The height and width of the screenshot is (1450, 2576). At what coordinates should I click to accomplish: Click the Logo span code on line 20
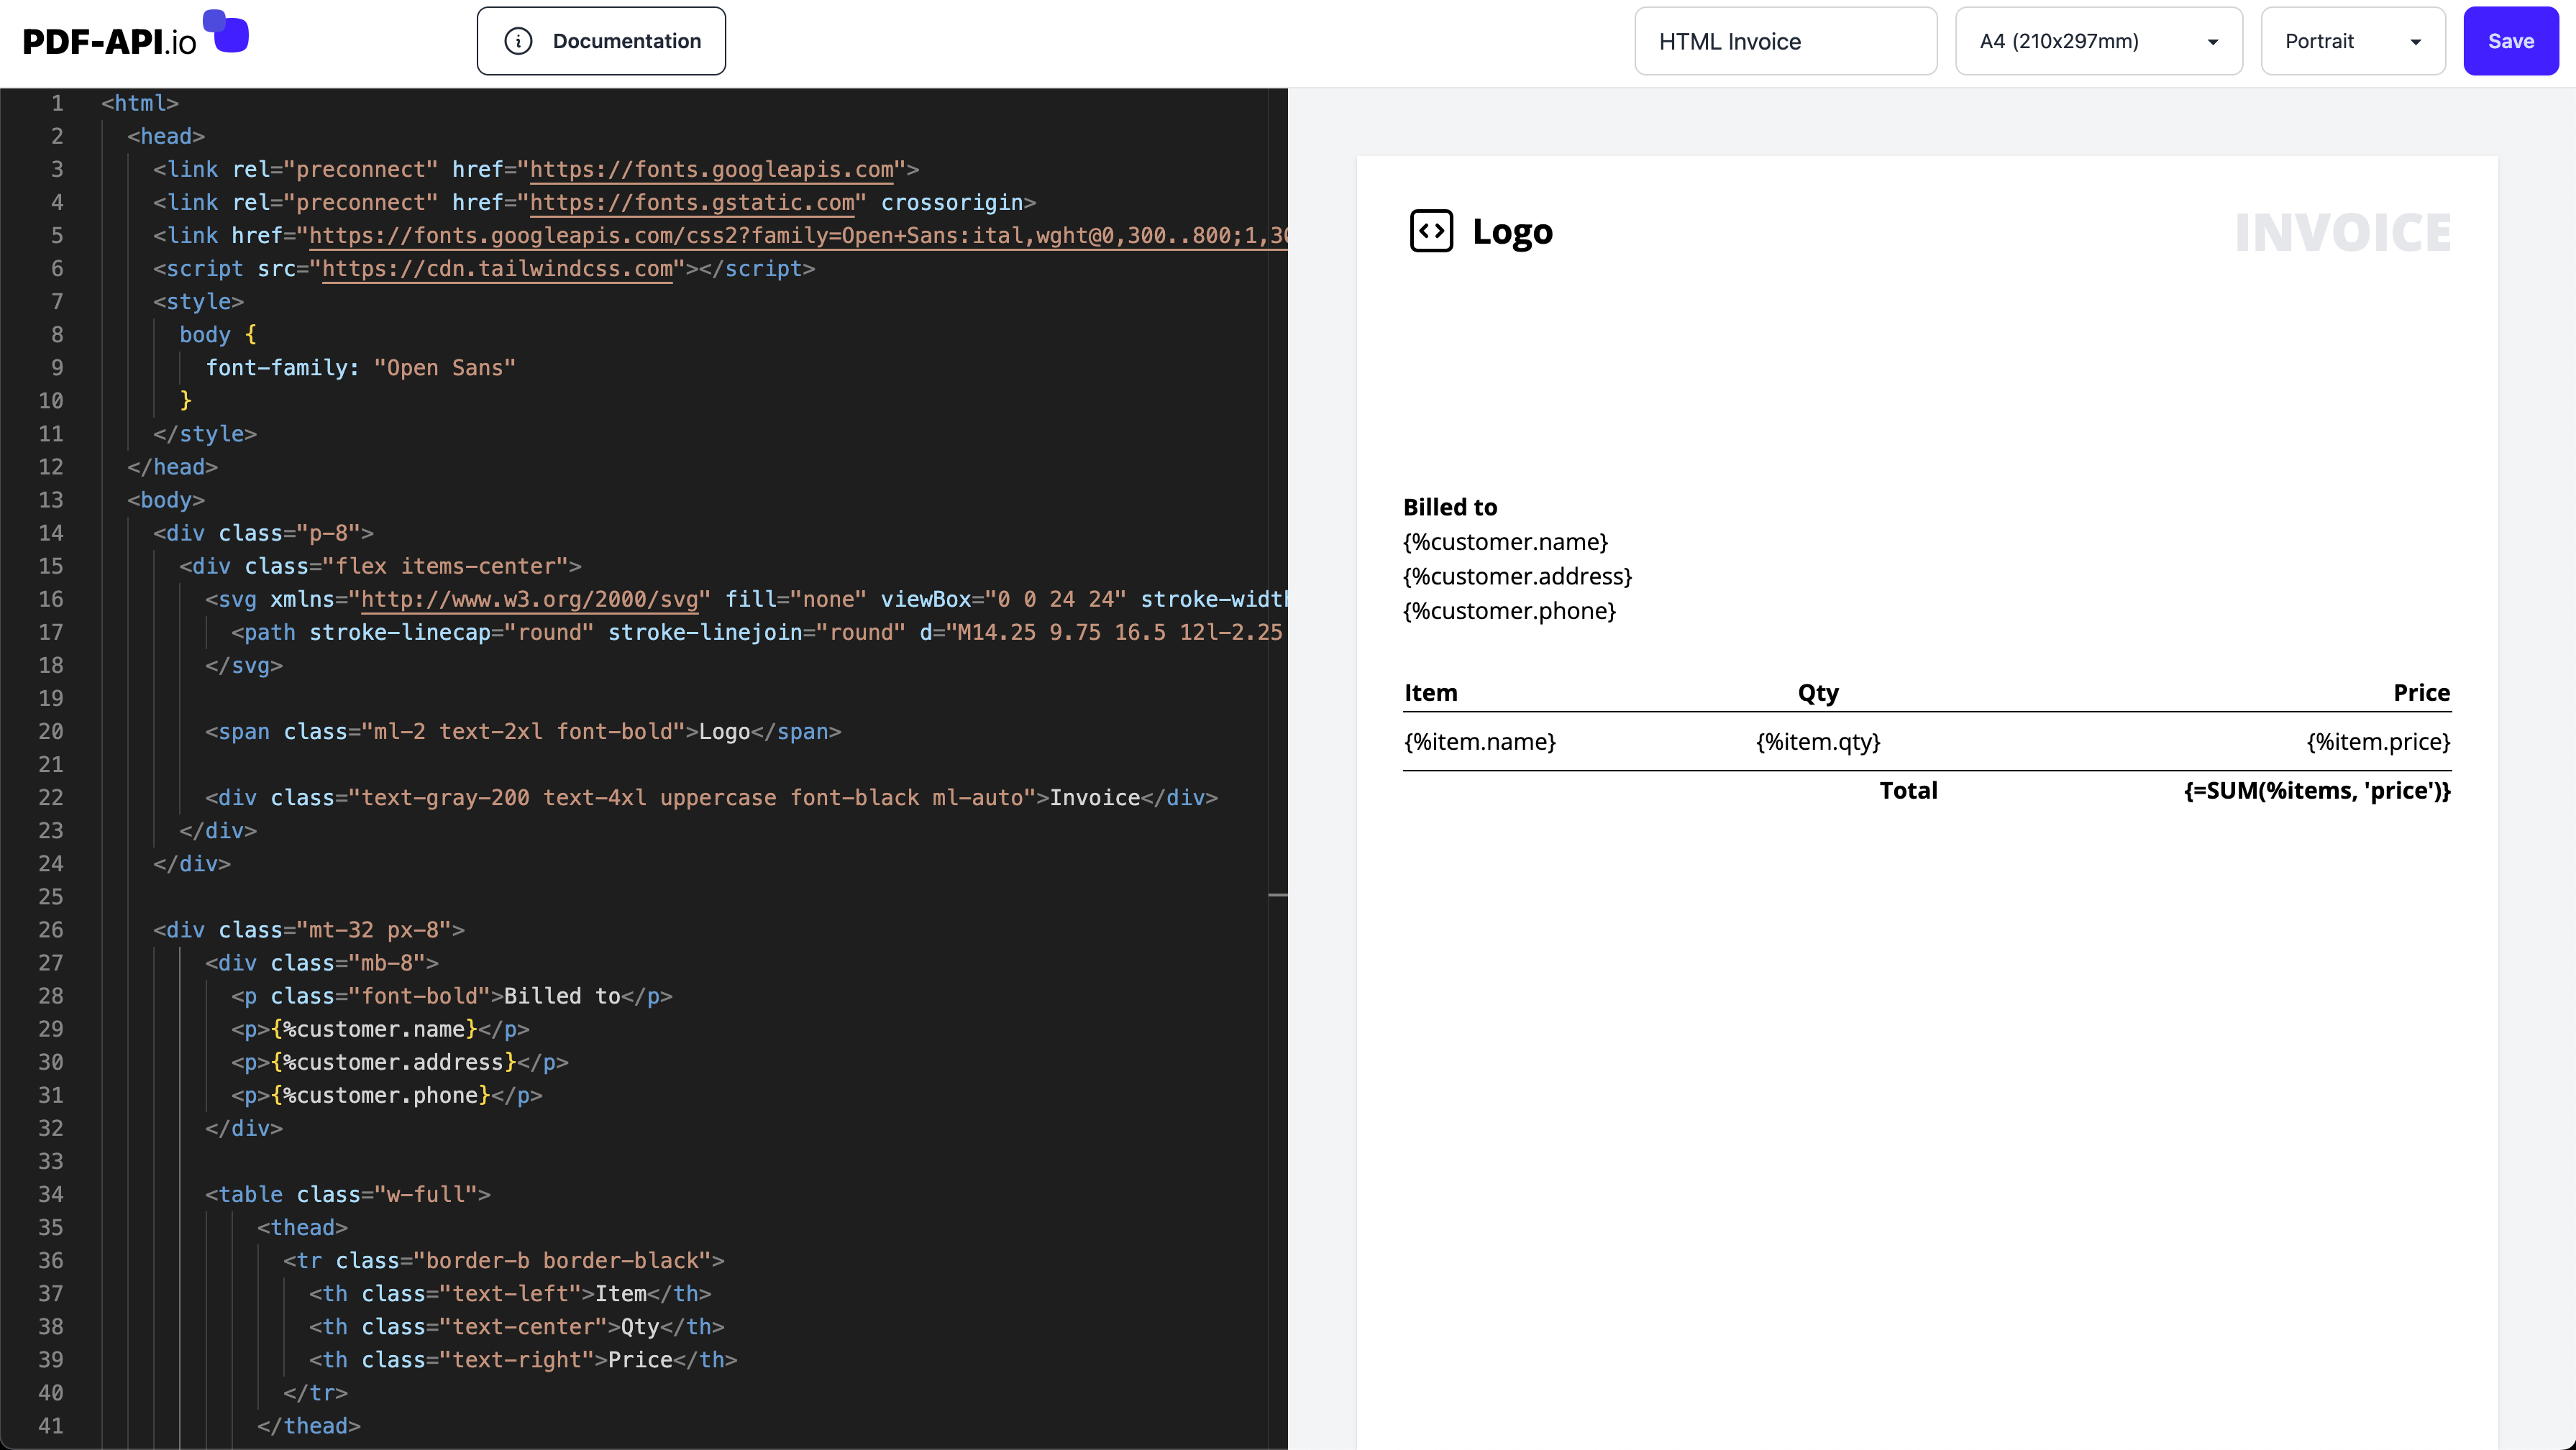523,732
